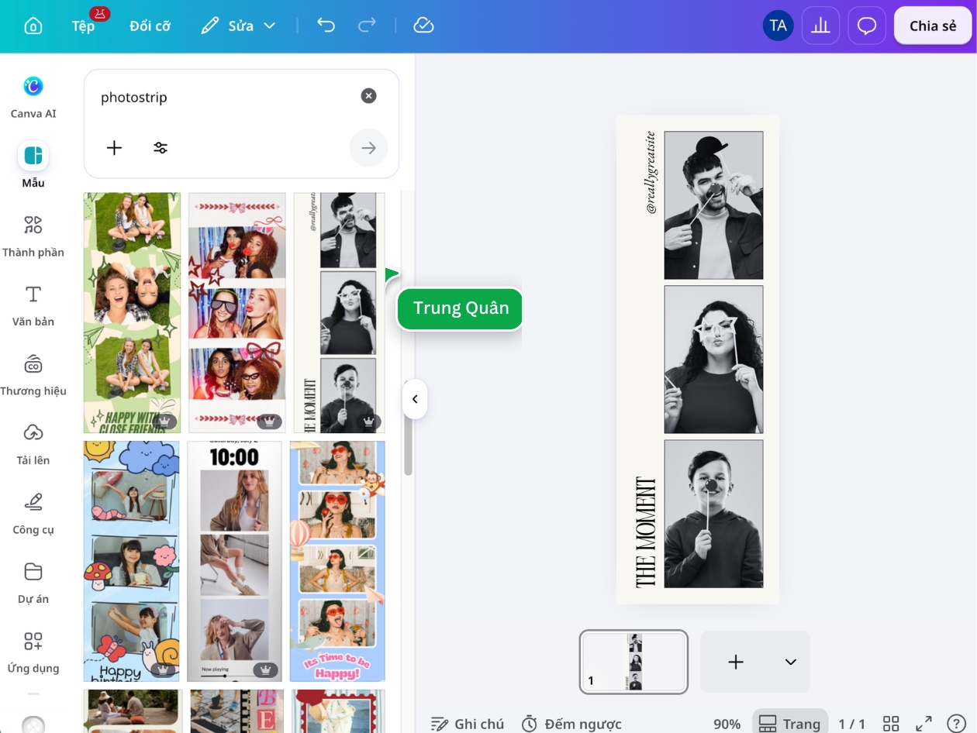Check the cloud save status icon
Image resolution: width=977 pixels, height=733 pixels.
423,26
